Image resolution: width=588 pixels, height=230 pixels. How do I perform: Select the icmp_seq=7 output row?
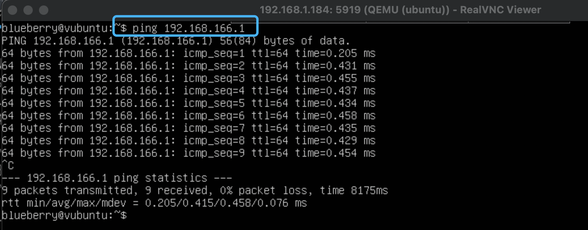tap(188, 128)
